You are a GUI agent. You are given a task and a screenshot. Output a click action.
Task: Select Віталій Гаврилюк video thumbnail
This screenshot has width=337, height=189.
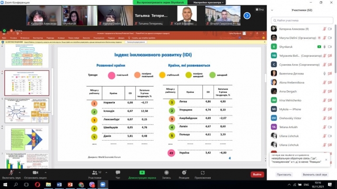223,16
